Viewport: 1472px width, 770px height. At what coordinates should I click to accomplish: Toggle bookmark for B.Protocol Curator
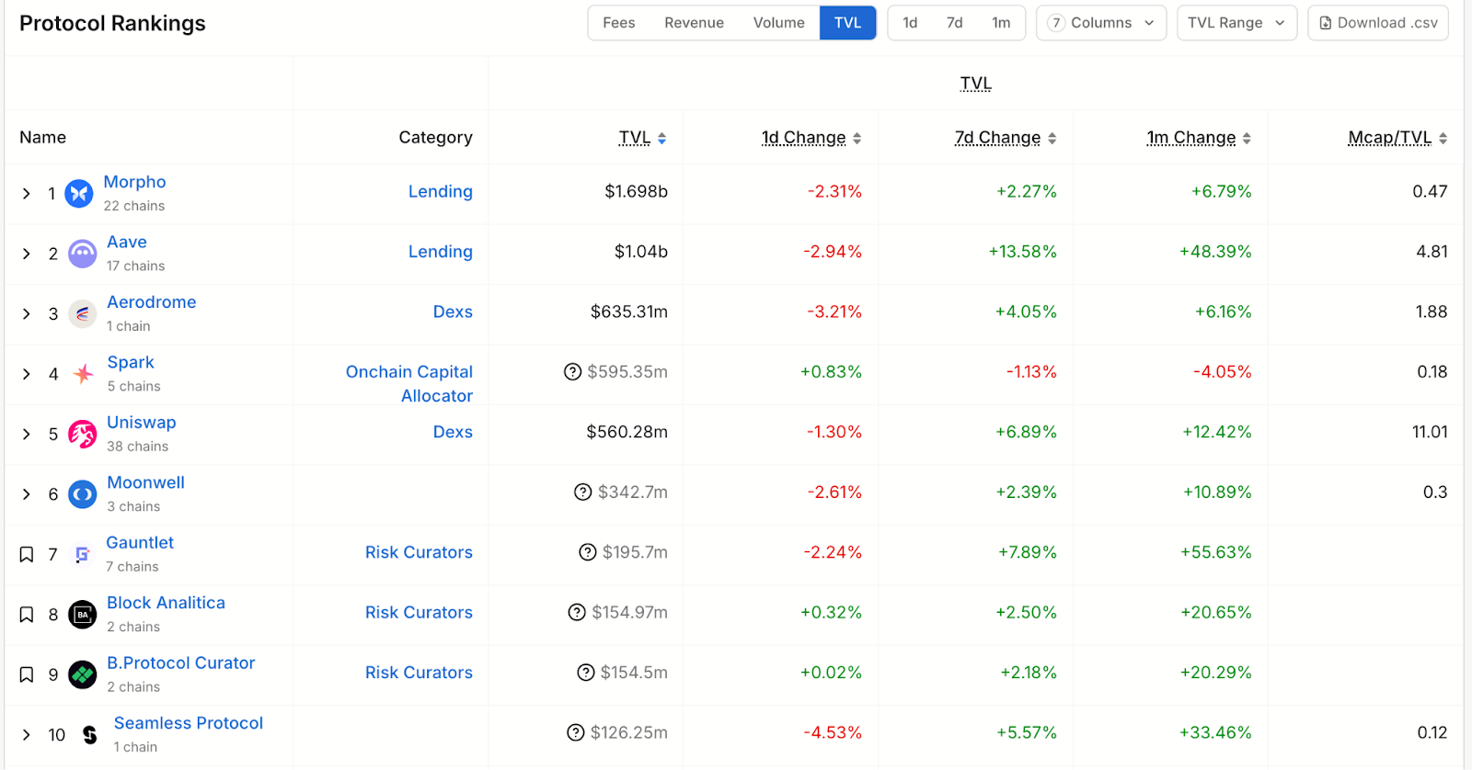(x=27, y=674)
